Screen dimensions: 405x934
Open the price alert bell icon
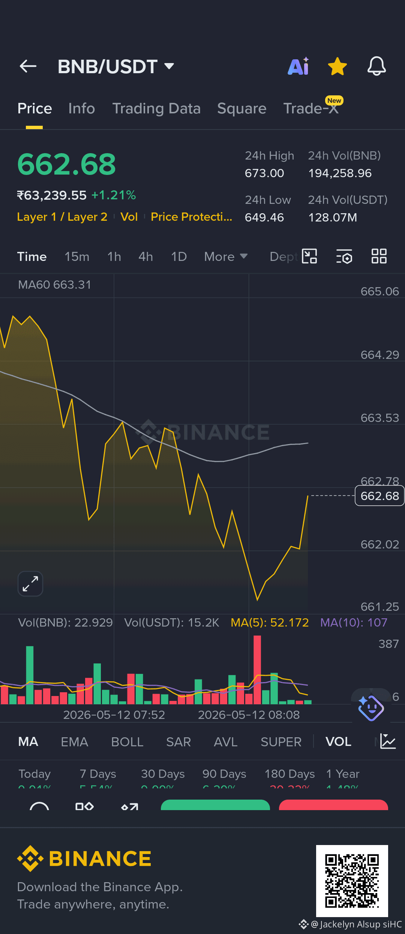pos(376,66)
